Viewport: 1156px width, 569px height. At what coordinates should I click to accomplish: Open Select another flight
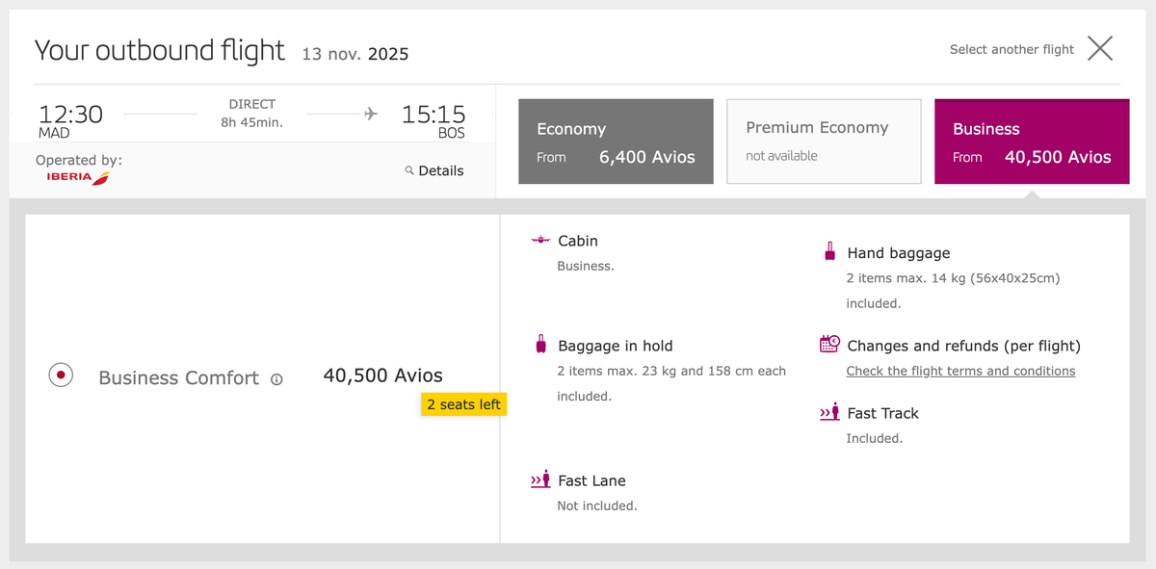(x=1011, y=48)
